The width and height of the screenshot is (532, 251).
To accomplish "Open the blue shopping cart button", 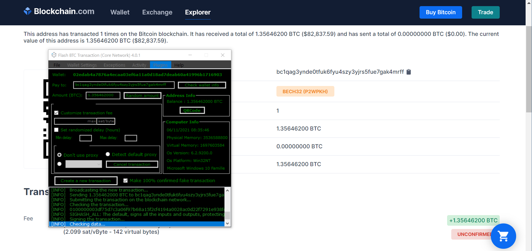I will (x=503, y=236).
